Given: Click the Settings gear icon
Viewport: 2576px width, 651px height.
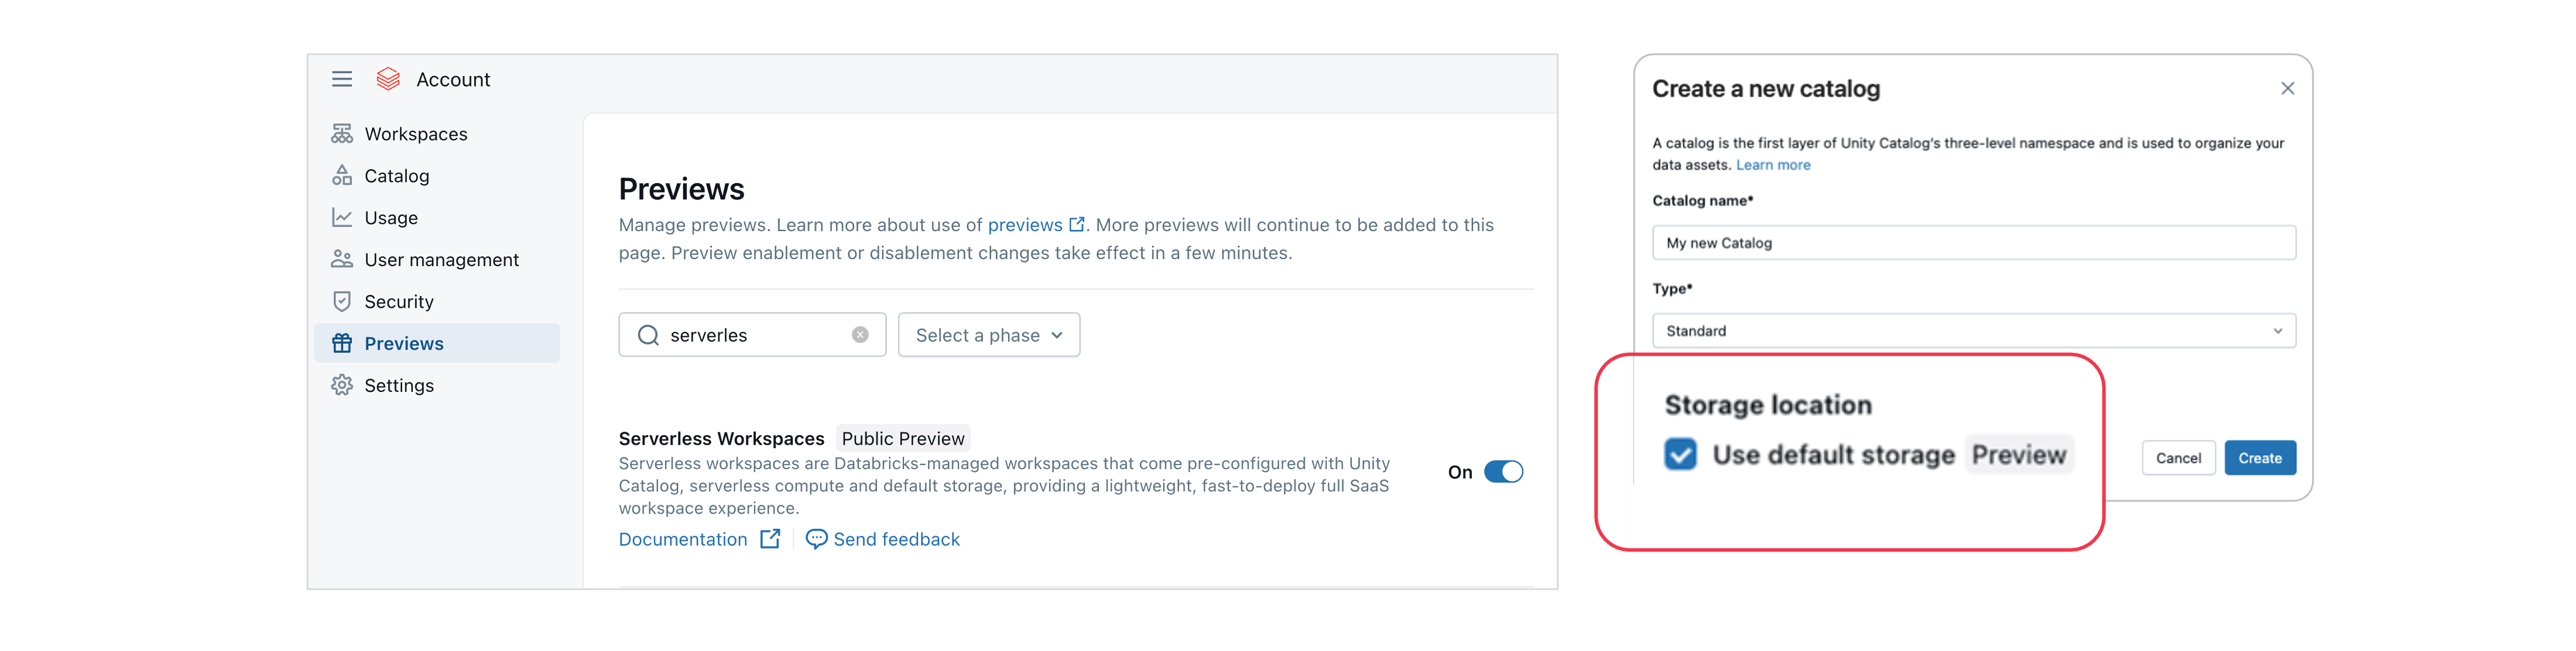Looking at the screenshot, I should click(342, 385).
